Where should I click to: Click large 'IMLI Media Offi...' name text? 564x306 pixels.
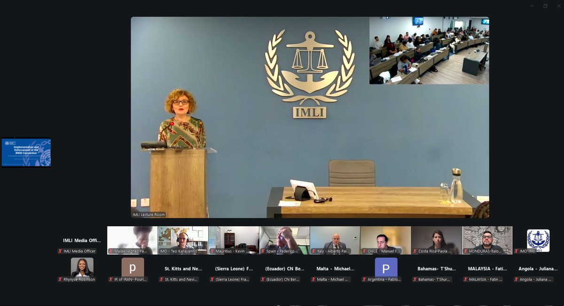pyautogui.click(x=82, y=240)
